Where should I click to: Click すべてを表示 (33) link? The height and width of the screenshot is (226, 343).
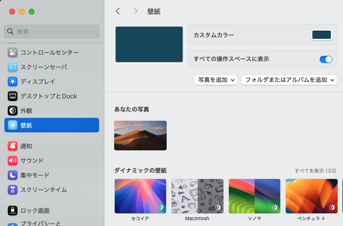[x=315, y=171]
